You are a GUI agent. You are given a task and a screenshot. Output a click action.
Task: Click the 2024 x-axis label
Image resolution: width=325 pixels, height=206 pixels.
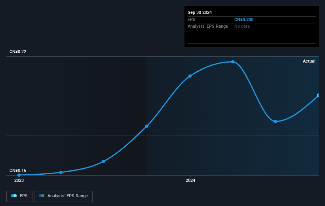tap(190, 180)
